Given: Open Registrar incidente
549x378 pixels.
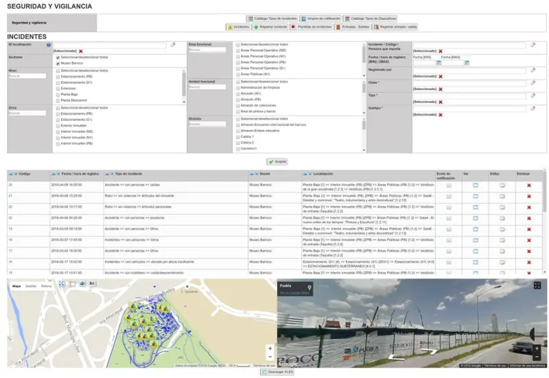Looking at the screenshot, I should [x=270, y=27].
